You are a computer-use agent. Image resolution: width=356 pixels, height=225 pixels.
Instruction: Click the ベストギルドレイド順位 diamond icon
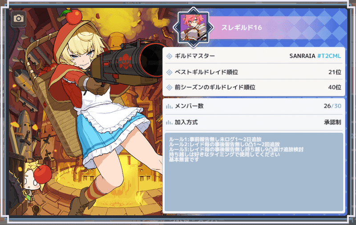(170, 72)
